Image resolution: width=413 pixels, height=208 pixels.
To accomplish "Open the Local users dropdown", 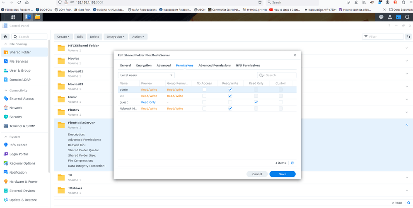I will (x=146, y=75).
